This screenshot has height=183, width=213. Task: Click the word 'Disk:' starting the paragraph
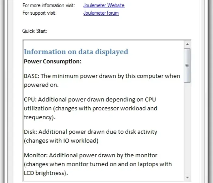pyautogui.click(x=30, y=132)
